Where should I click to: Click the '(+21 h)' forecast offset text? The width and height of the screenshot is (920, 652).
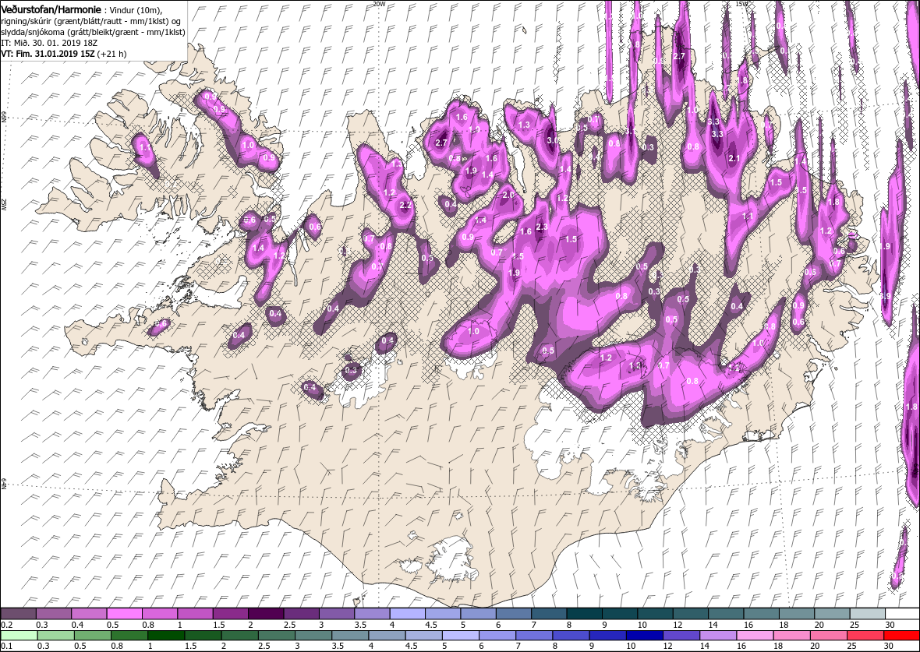click(111, 54)
